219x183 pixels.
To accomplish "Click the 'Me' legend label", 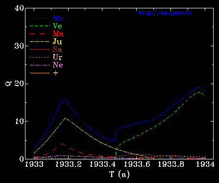I will (58, 18).
